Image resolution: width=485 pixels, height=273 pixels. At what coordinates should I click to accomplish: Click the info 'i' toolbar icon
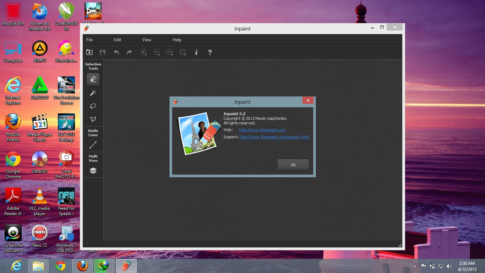coord(196,52)
